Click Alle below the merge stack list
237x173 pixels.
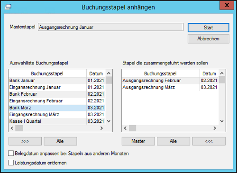coord(173,141)
